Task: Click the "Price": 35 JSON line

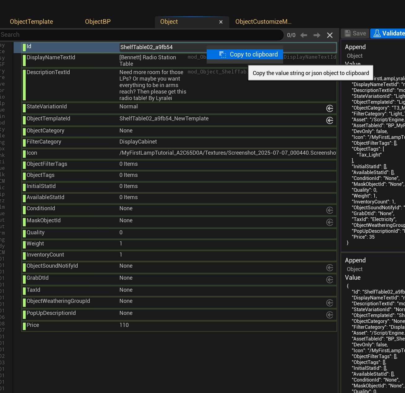Action: (363, 237)
